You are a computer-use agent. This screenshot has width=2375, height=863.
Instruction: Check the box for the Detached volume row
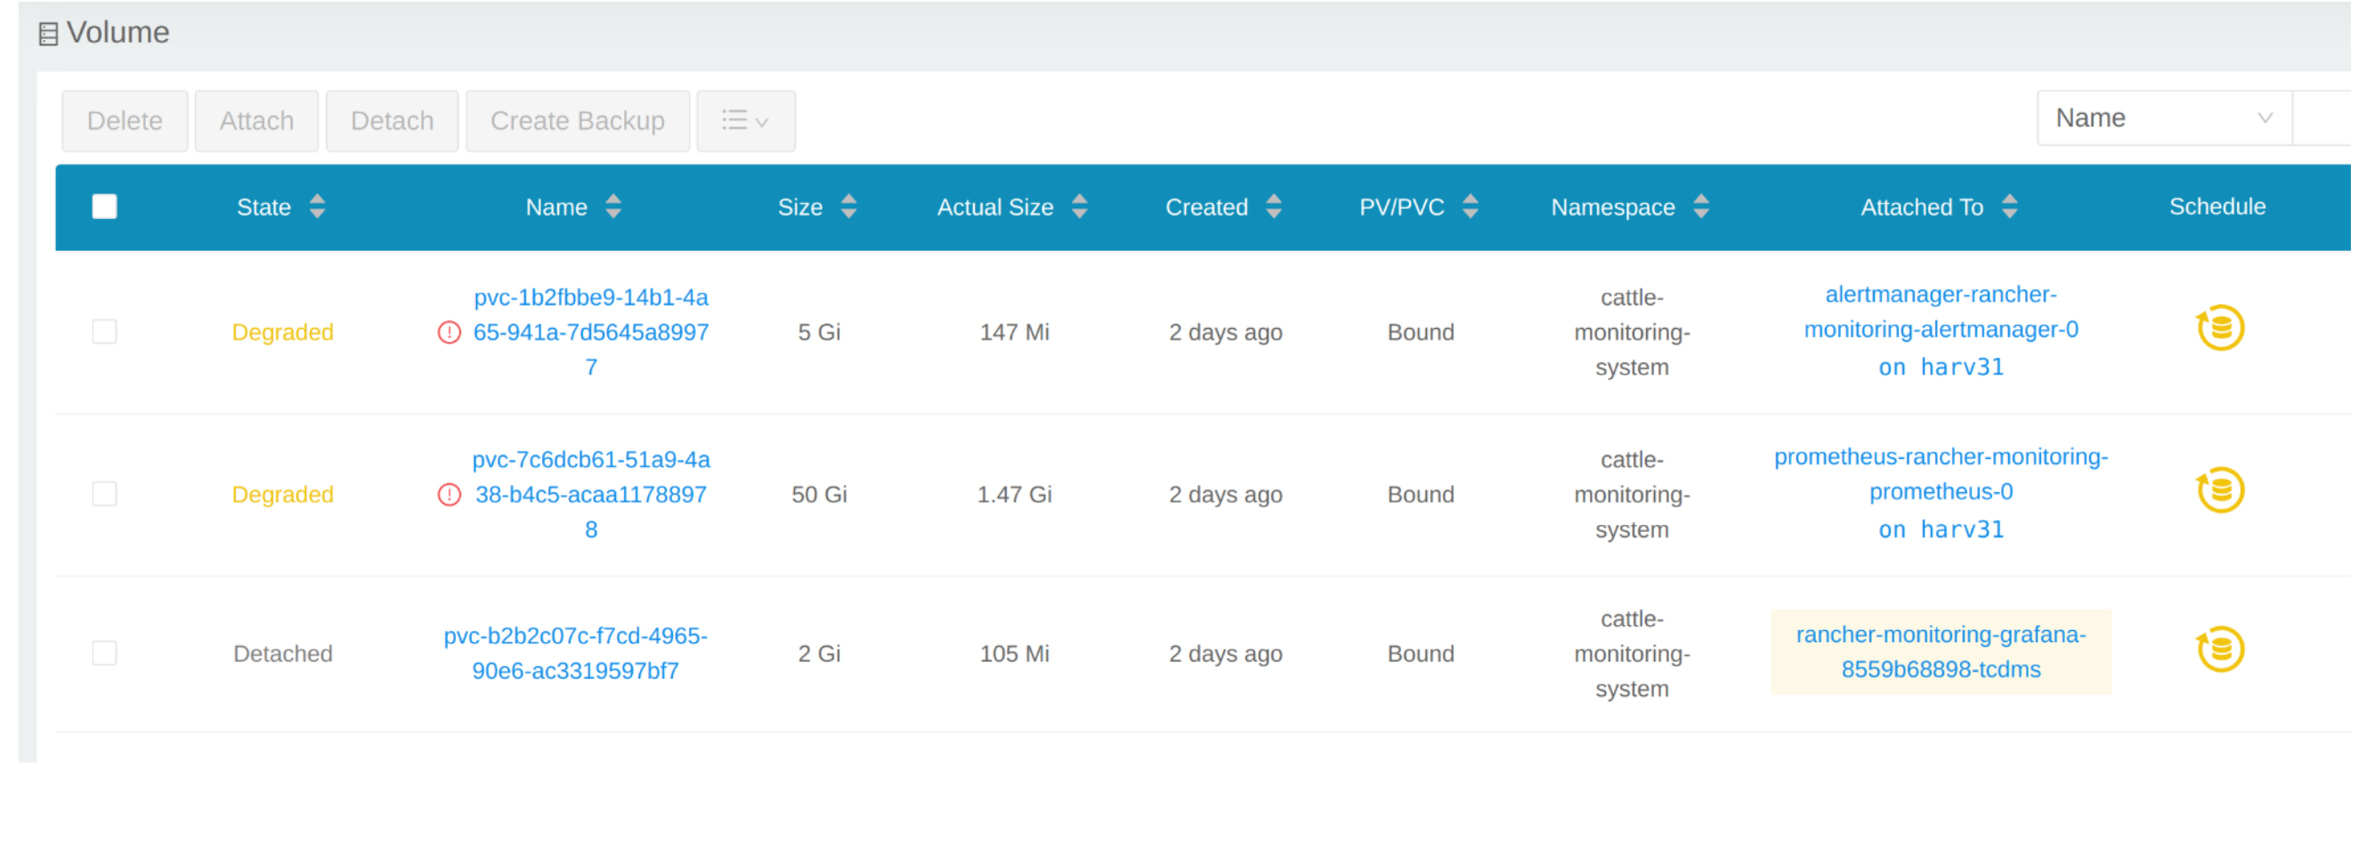(105, 654)
